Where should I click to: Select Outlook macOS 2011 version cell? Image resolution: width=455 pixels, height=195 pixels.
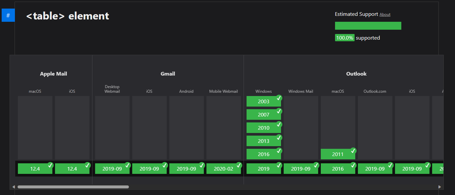(x=338, y=154)
